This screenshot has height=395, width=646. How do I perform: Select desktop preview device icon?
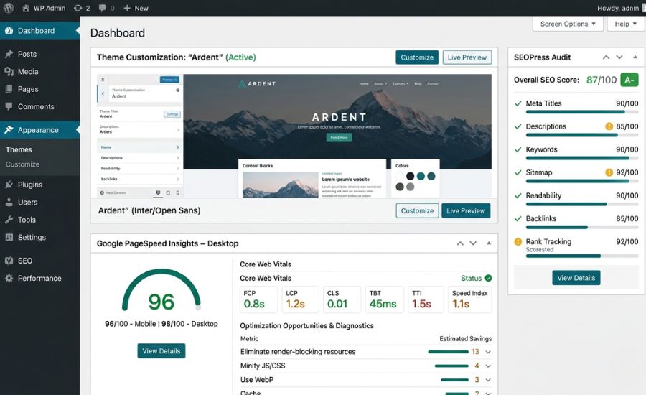pyautogui.click(x=158, y=192)
